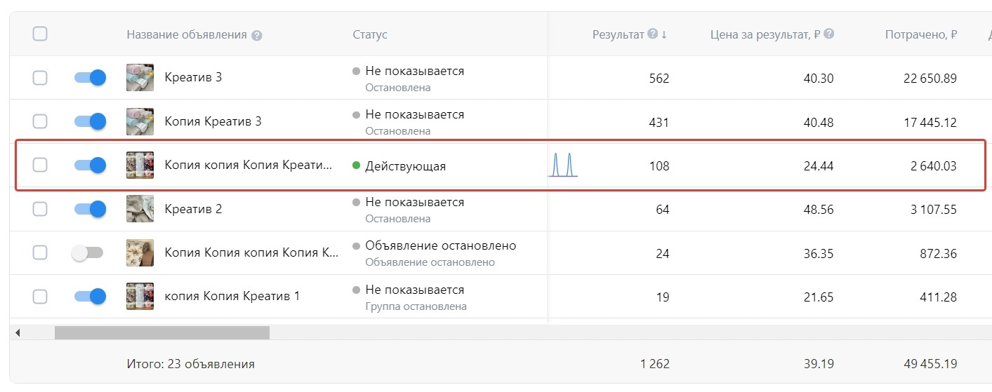Image resolution: width=992 pixels, height=392 pixels.
Task: Tick checkbox for Копия Креатив 3 row
Action: pyautogui.click(x=40, y=121)
